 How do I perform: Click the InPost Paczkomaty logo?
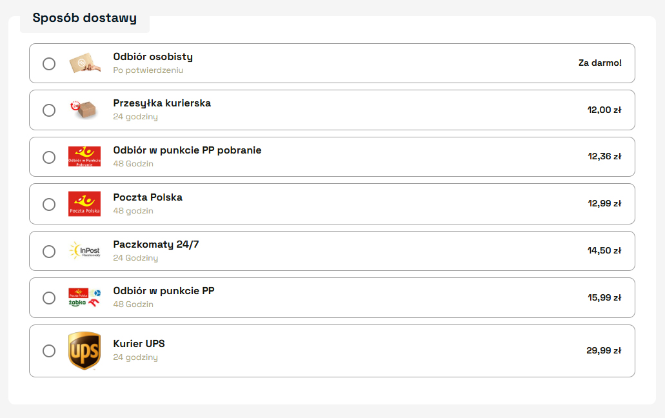[84, 251]
